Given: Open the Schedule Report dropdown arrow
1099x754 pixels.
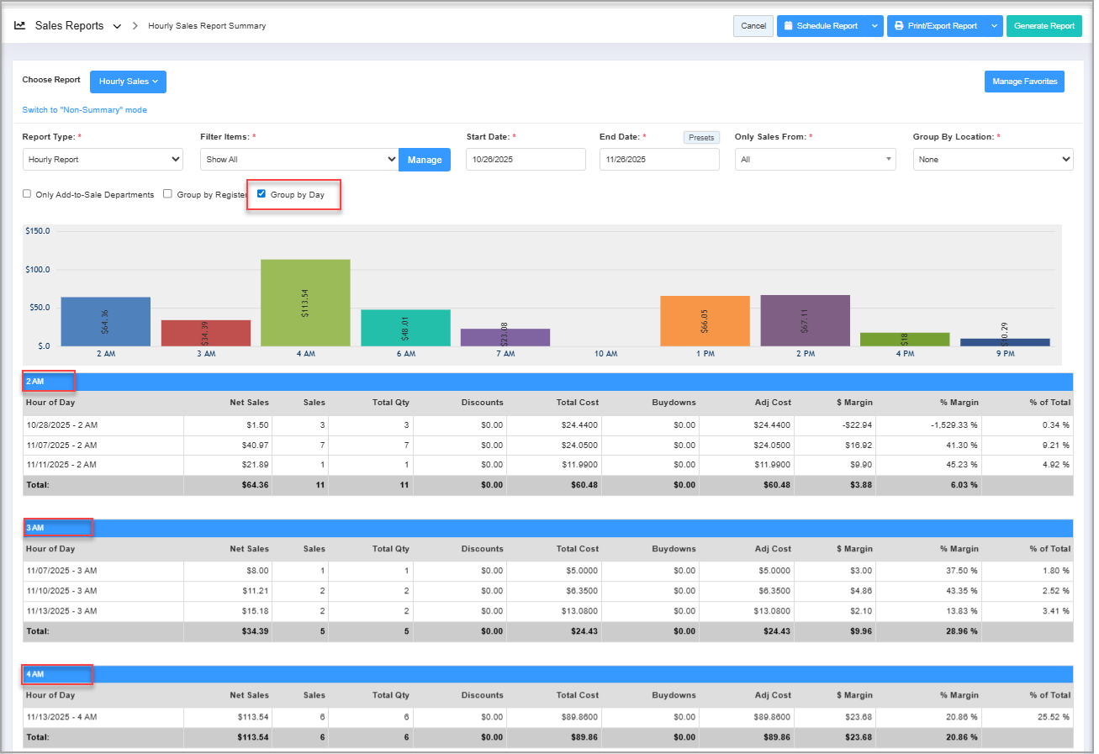Looking at the screenshot, I should pos(874,26).
